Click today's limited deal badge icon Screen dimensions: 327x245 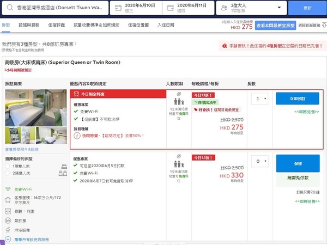[76, 94]
